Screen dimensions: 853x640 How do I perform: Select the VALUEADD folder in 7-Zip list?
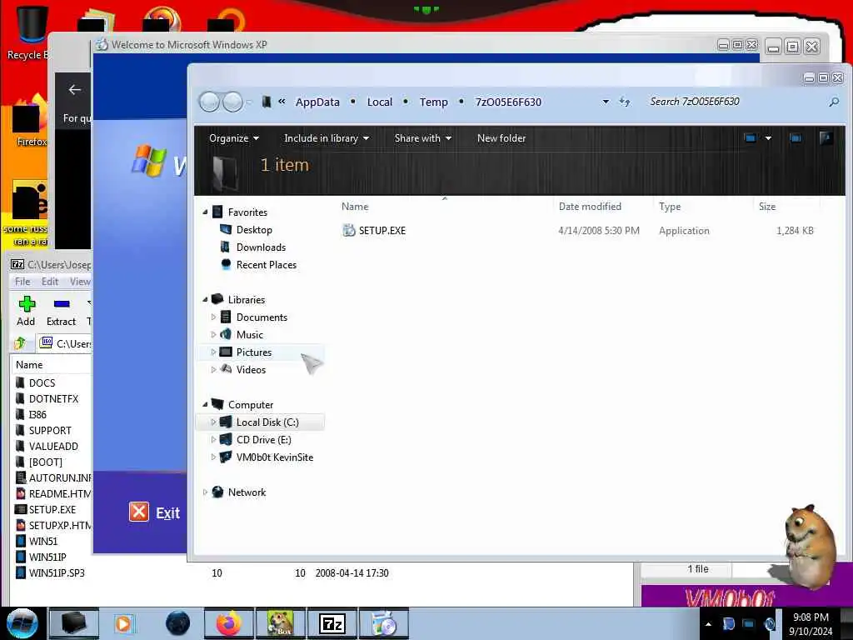point(53,447)
